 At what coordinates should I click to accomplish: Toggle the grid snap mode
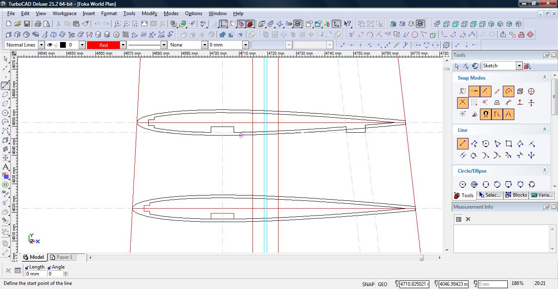(x=474, y=103)
